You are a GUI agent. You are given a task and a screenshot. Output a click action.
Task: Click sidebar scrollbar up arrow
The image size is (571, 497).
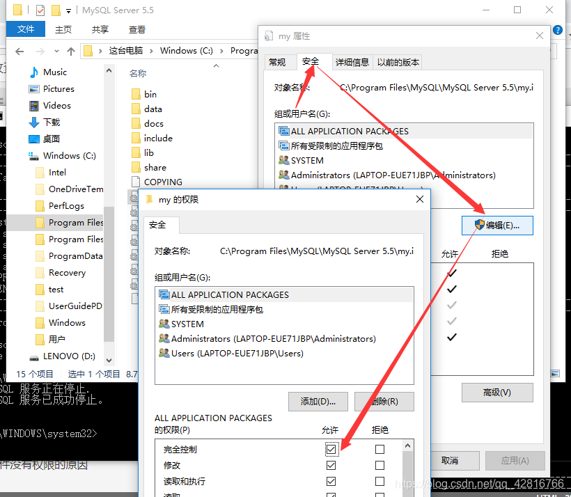click(x=109, y=70)
